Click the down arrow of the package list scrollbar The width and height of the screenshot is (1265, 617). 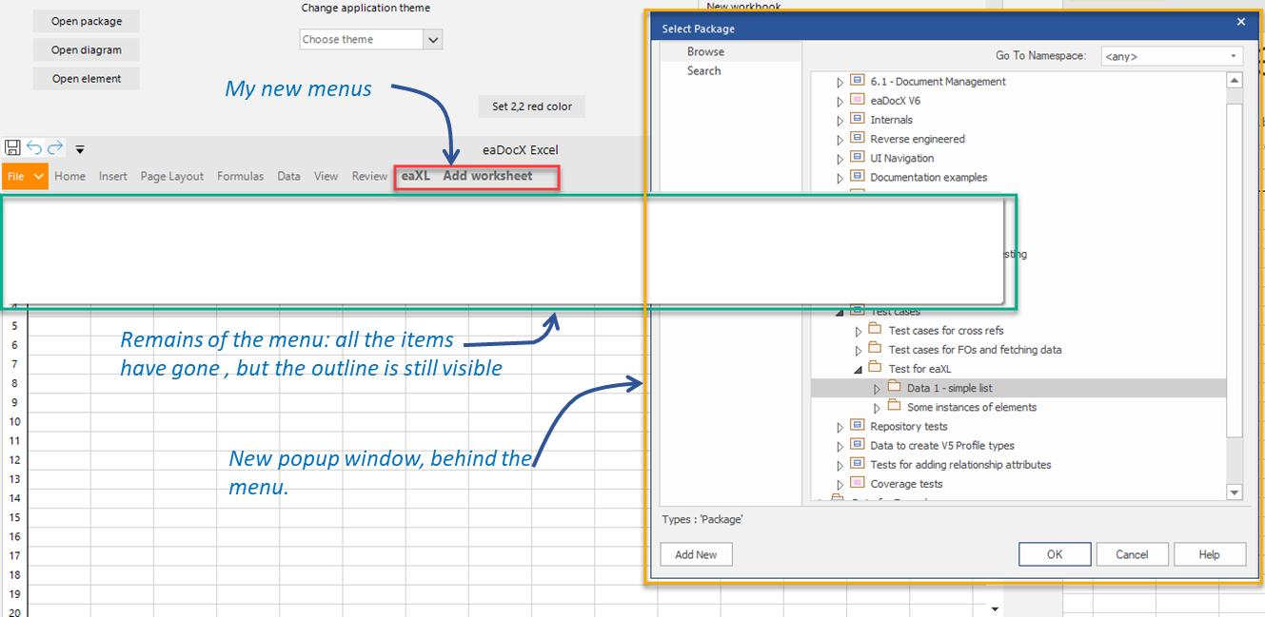pyautogui.click(x=1235, y=492)
